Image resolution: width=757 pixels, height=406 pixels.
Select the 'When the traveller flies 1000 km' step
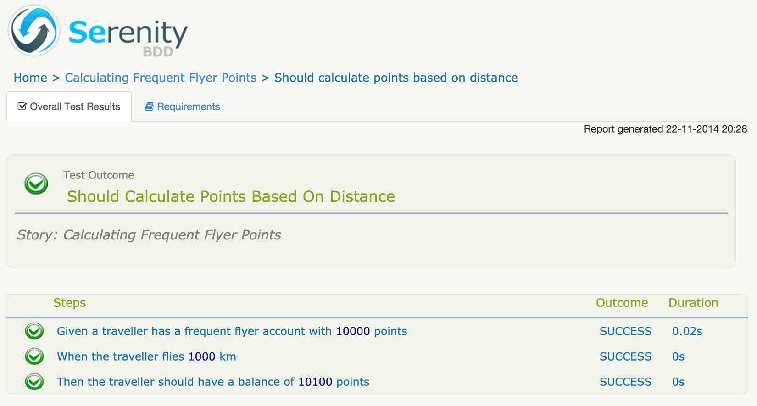(146, 356)
